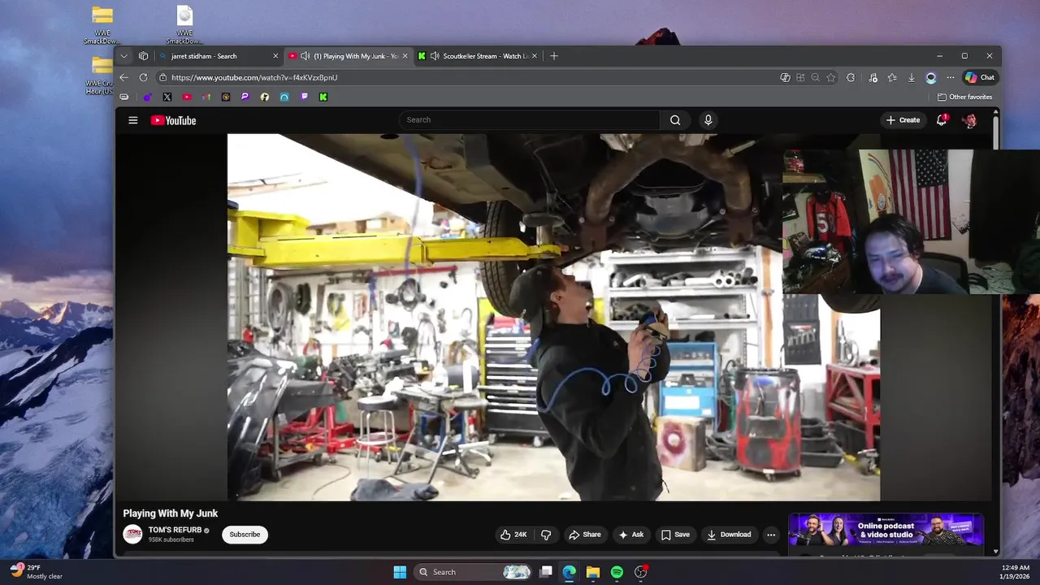This screenshot has height=585, width=1040.
Task: Open YouTube notifications bell
Action: pos(942,119)
